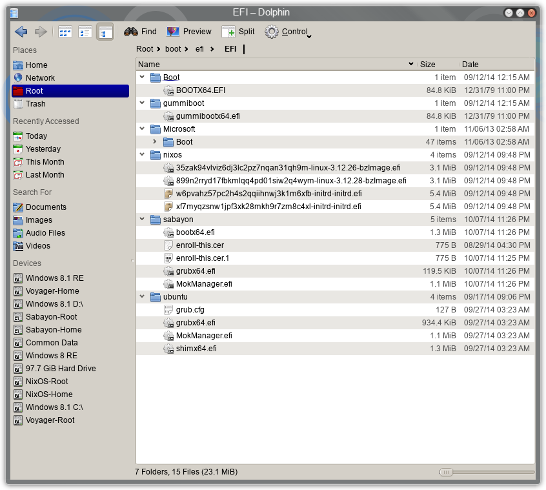Image resolution: width=546 pixels, height=490 pixels.
Task: Open Trash in Places panel
Action: point(70,104)
